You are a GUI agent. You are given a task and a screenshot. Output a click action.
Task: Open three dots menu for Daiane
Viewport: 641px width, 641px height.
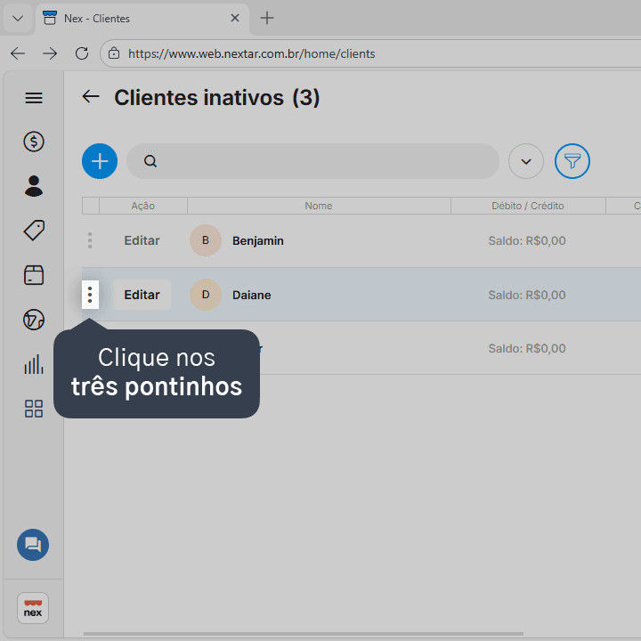[x=90, y=295]
